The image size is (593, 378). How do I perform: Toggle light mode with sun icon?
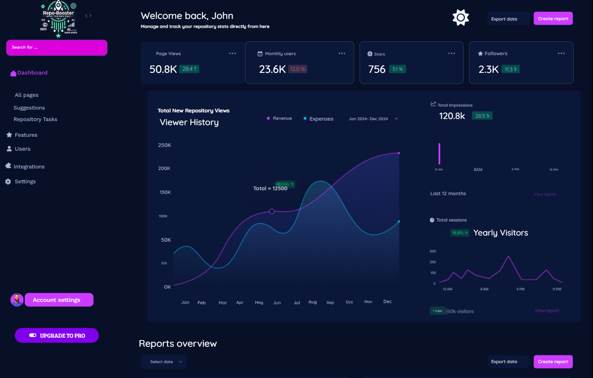[461, 18]
